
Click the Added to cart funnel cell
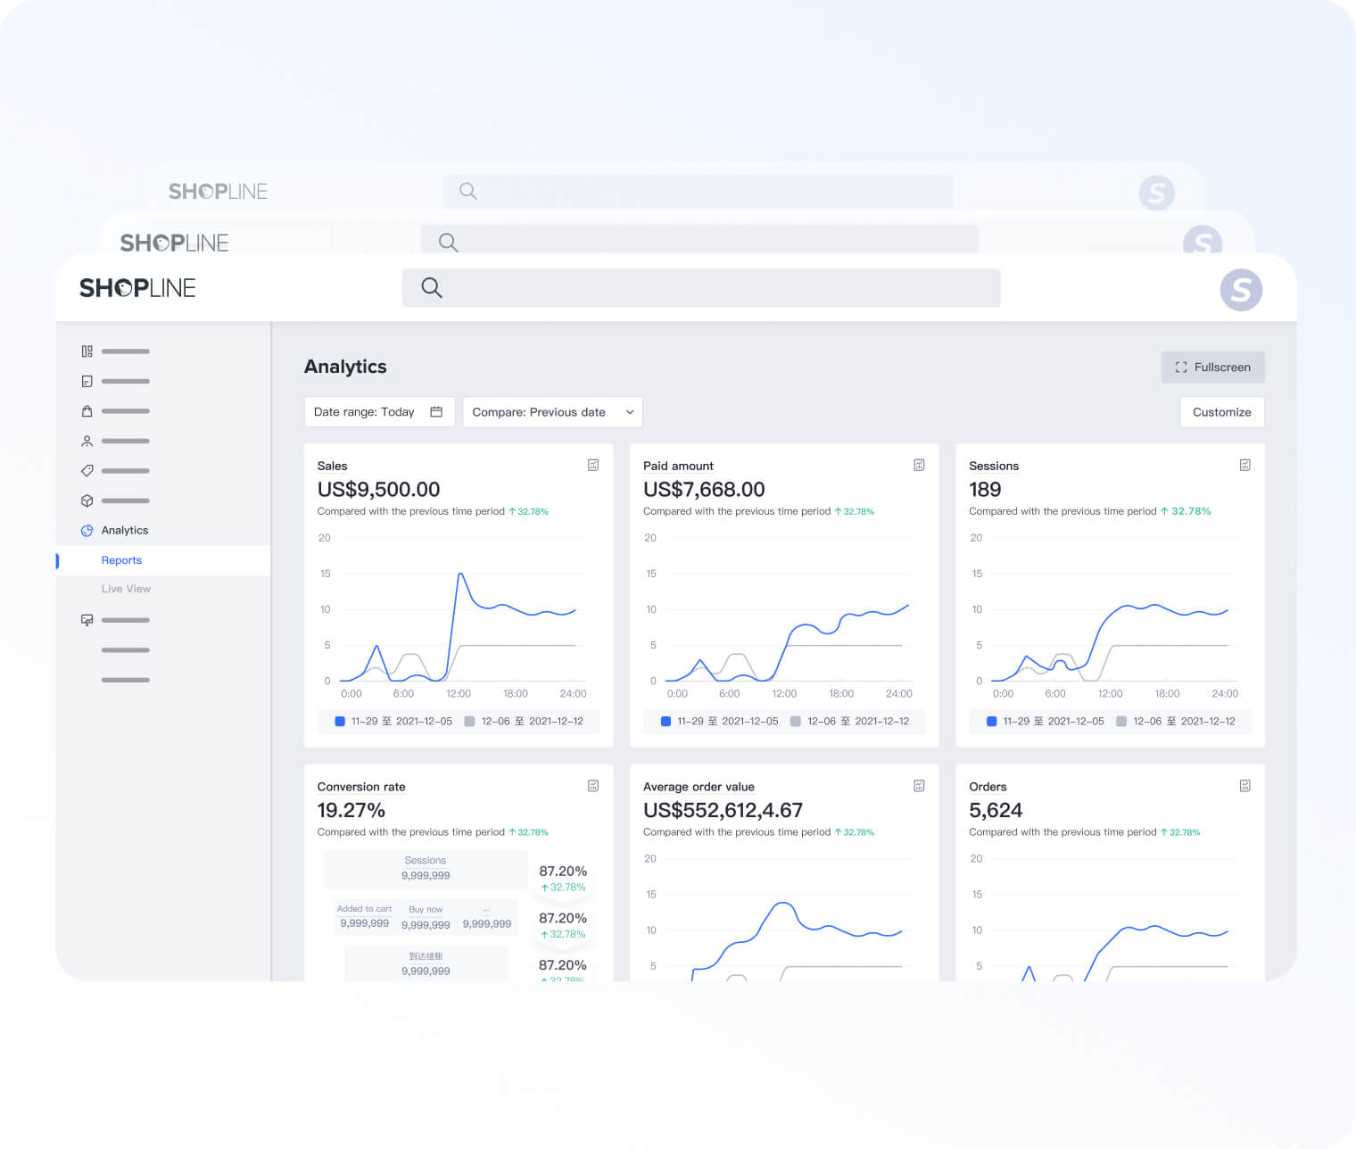pos(364,916)
